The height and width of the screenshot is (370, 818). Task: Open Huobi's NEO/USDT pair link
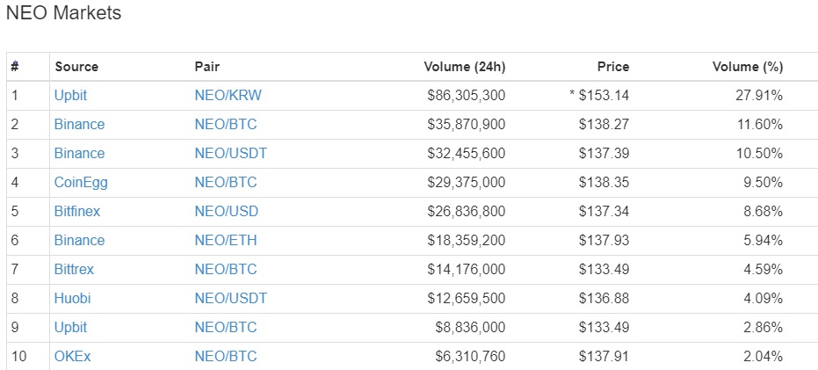click(x=230, y=298)
